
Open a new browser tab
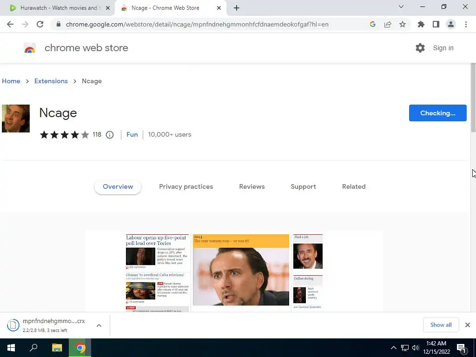point(237,8)
